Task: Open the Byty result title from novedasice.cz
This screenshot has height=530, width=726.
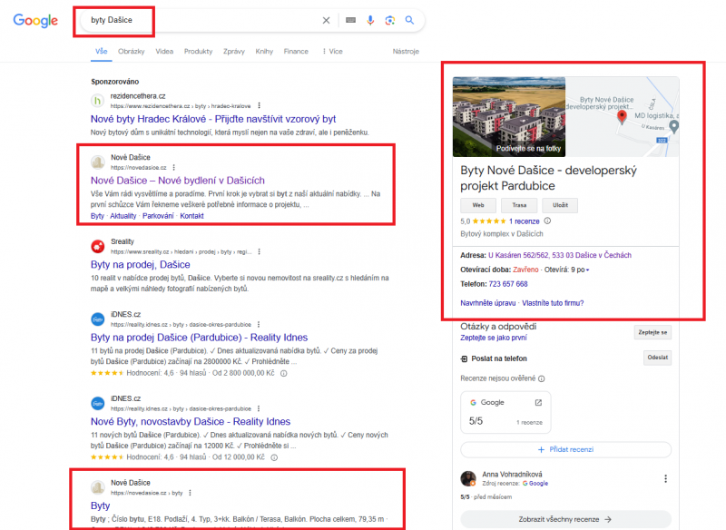Action: coord(101,505)
